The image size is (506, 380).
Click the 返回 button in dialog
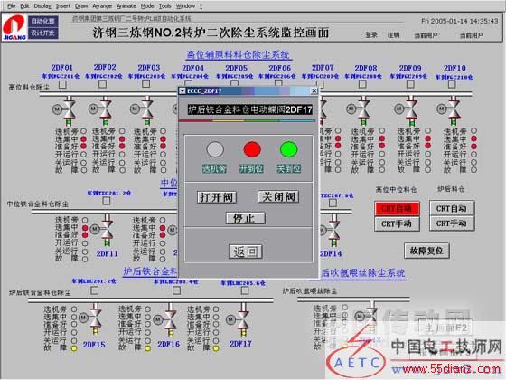[x=245, y=252]
